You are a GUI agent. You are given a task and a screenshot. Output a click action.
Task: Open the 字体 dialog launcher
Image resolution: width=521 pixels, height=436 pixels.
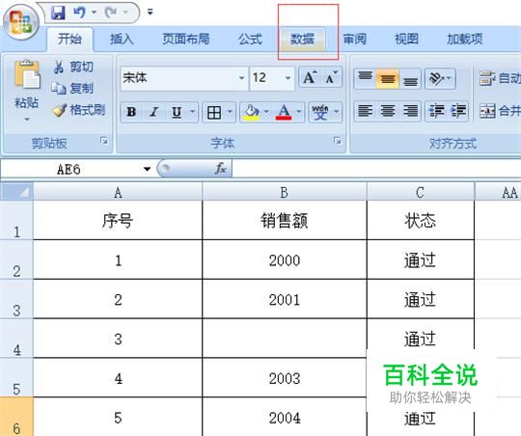[x=338, y=141]
